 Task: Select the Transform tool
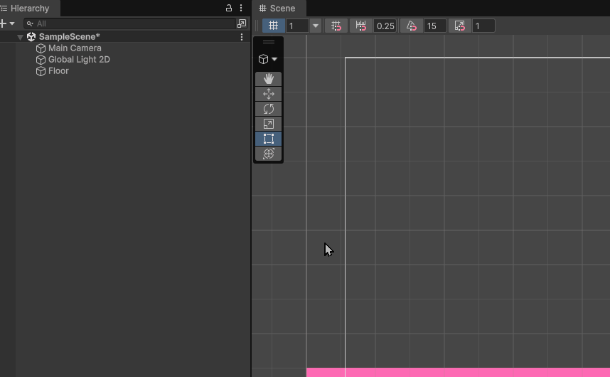(x=269, y=154)
